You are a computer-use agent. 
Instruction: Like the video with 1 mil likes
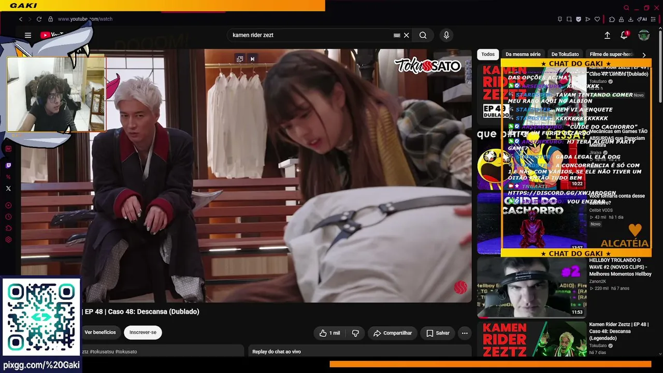[330, 333]
